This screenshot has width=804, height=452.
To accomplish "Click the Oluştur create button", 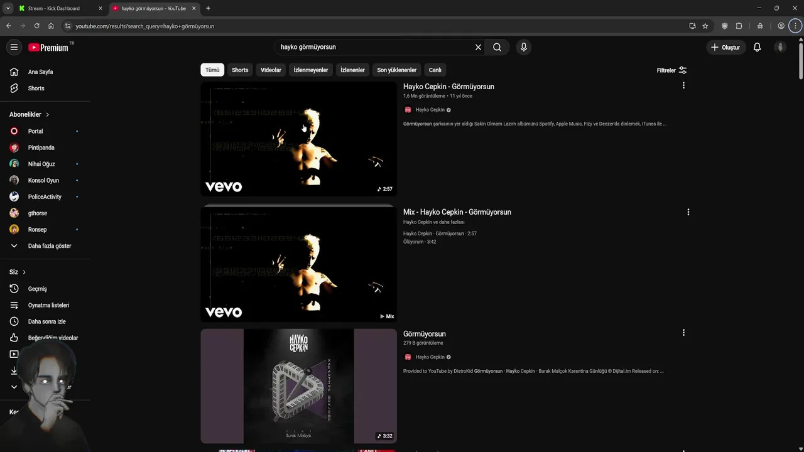I will (x=725, y=47).
